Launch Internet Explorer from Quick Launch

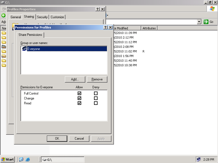pyautogui.click(x=28, y=159)
